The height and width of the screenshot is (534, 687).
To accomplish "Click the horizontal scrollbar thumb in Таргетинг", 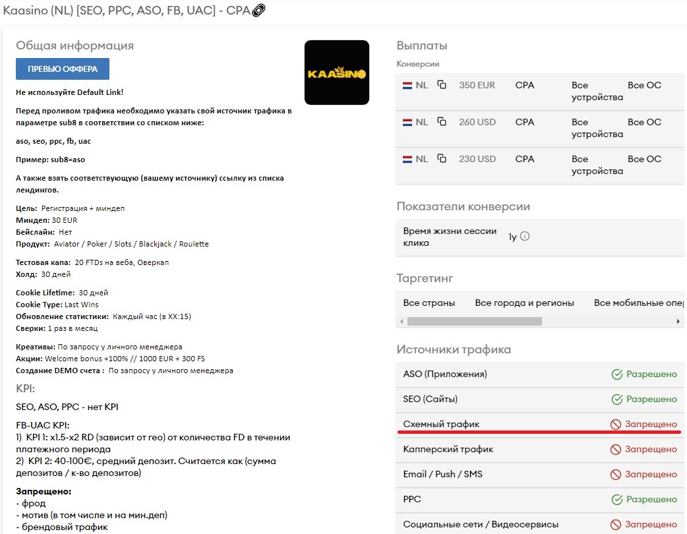I will (475, 322).
